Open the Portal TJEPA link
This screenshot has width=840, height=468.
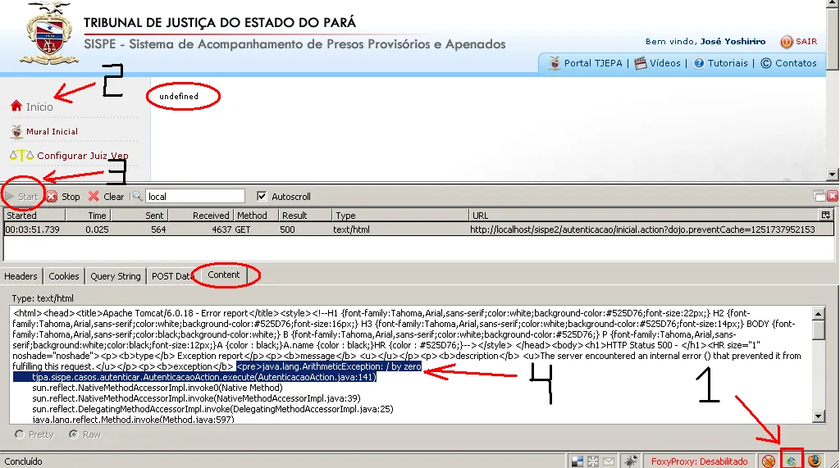[586, 63]
